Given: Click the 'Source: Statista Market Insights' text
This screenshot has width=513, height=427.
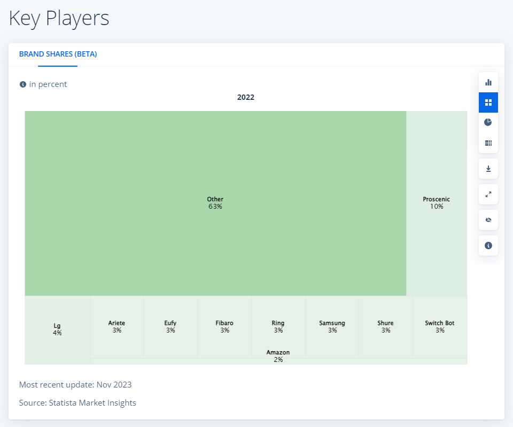Looking at the screenshot, I should [77, 403].
